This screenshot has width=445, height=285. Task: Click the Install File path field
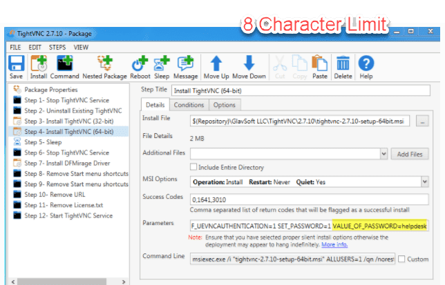coord(300,121)
